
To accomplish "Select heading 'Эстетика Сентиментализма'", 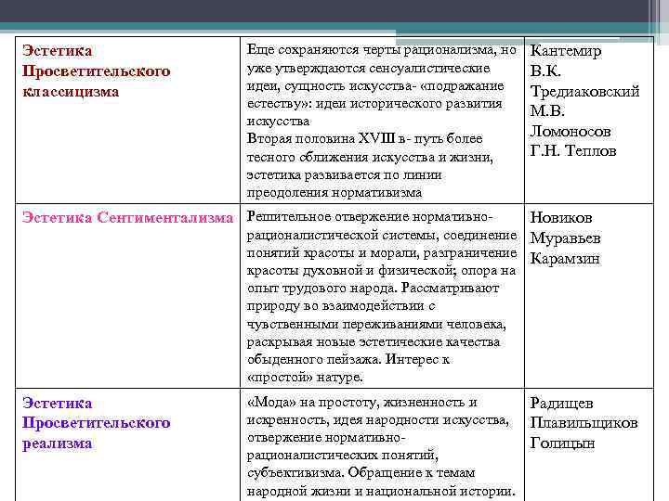I will click(128, 218).
